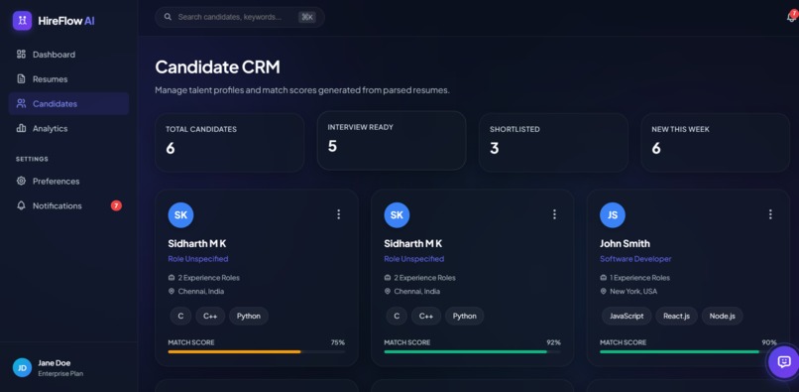Open the Resumes section

[x=68, y=79]
